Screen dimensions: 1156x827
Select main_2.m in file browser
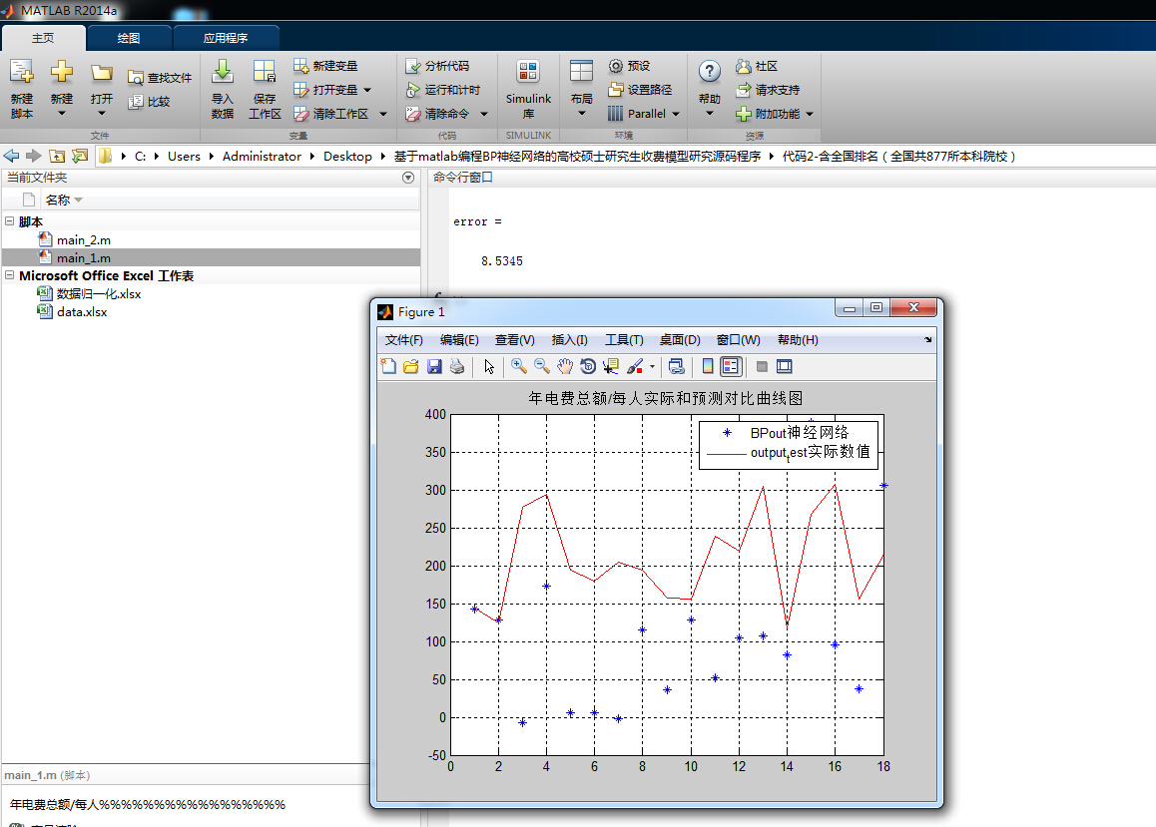pyautogui.click(x=83, y=239)
